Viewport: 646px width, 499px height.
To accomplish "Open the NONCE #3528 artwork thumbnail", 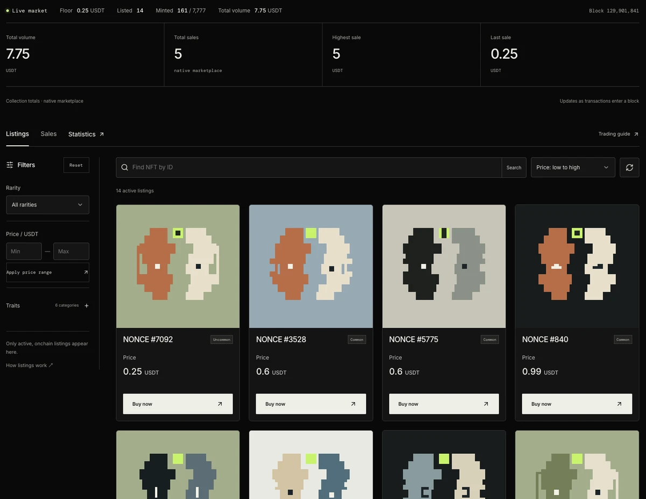I will tap(311, 266).
